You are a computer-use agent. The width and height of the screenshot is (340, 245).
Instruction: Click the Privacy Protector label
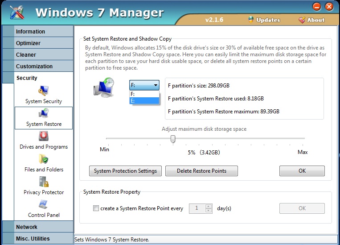[44, 192]
